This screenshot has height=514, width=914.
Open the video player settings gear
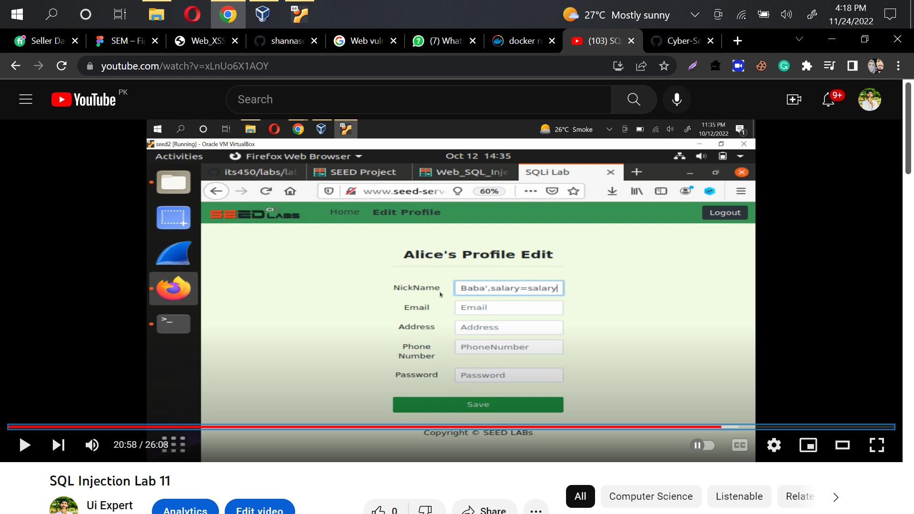773,445
